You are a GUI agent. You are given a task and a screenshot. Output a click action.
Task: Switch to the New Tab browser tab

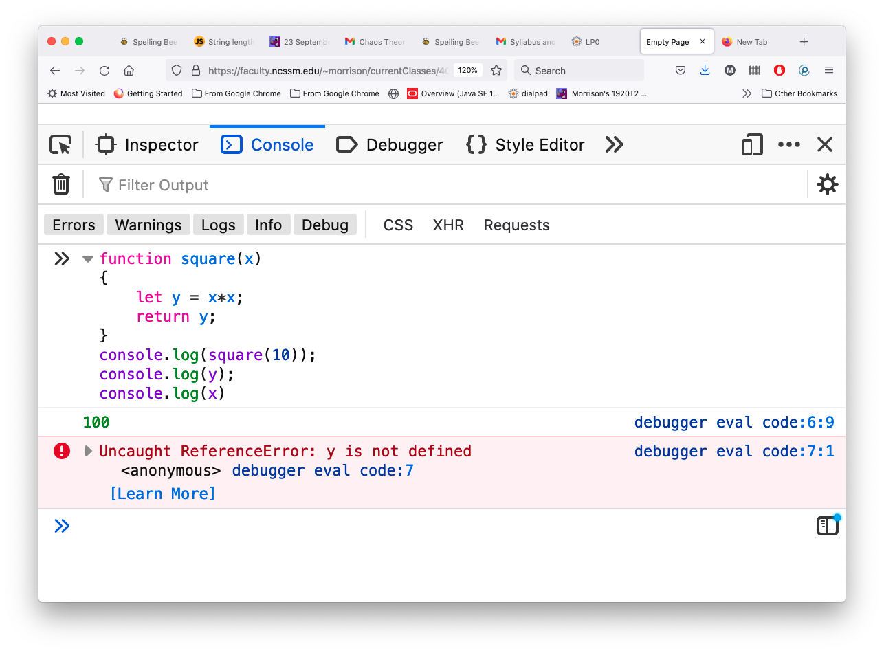click(744, 42)
